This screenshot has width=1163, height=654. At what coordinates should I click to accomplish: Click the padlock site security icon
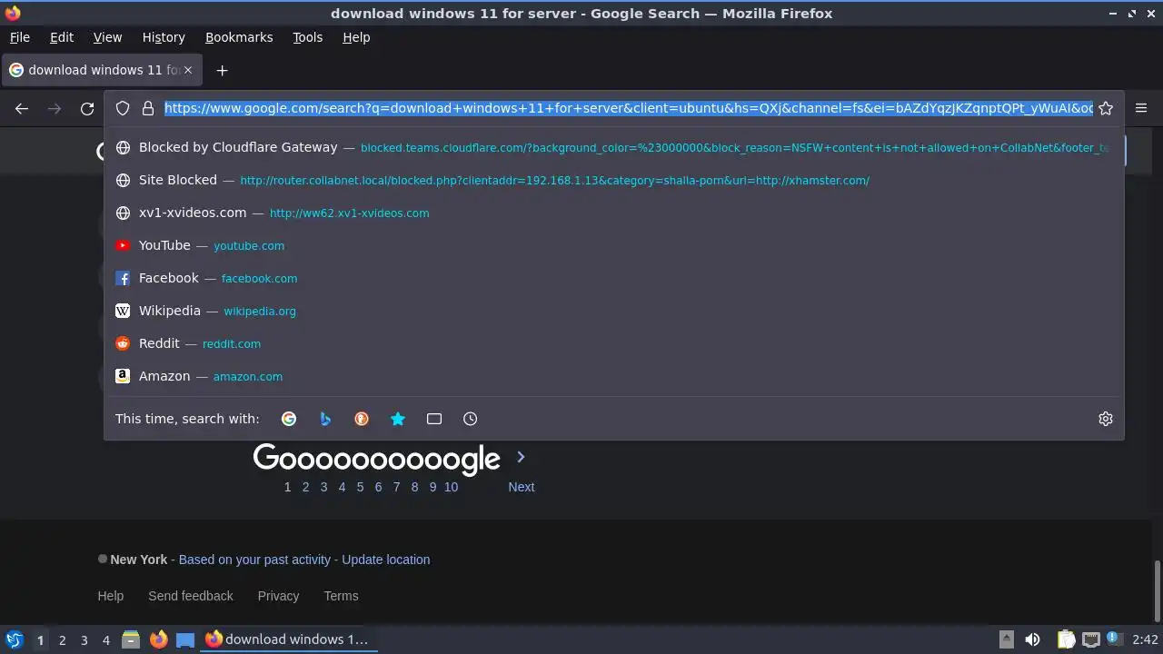148,108
